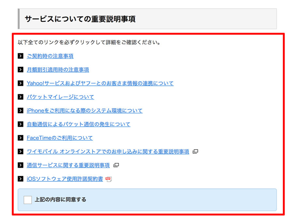Open the パケットマイレージについて link
This screenshot has width=289, height=221.
coord(60,97)
